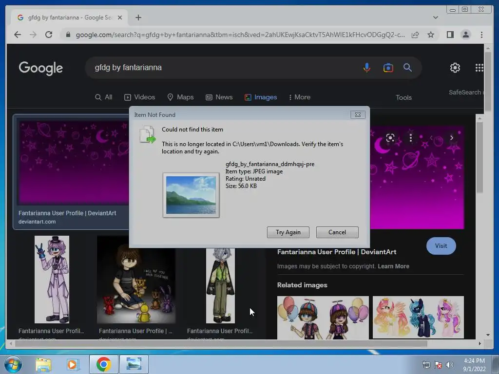The image size is (499, 374).
Task: Click the deviantart.com source text
Action: (37, 222)
